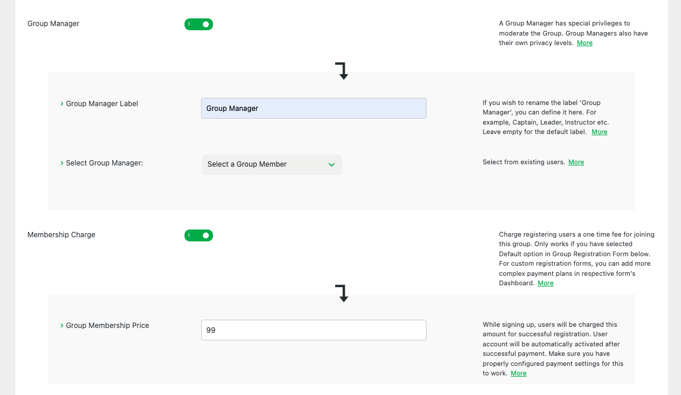This screenshot has height=395, width=681.
Task: Click green chevron beside Group Manager Label
Action: [62, 104]
